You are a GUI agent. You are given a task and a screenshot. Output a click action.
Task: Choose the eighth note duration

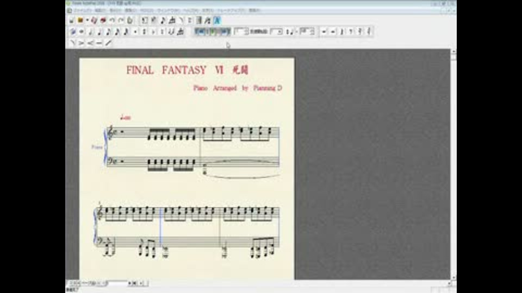click(109, 32)
